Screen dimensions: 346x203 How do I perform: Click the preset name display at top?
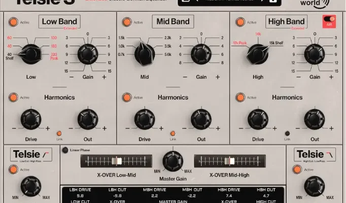(228, 2)
